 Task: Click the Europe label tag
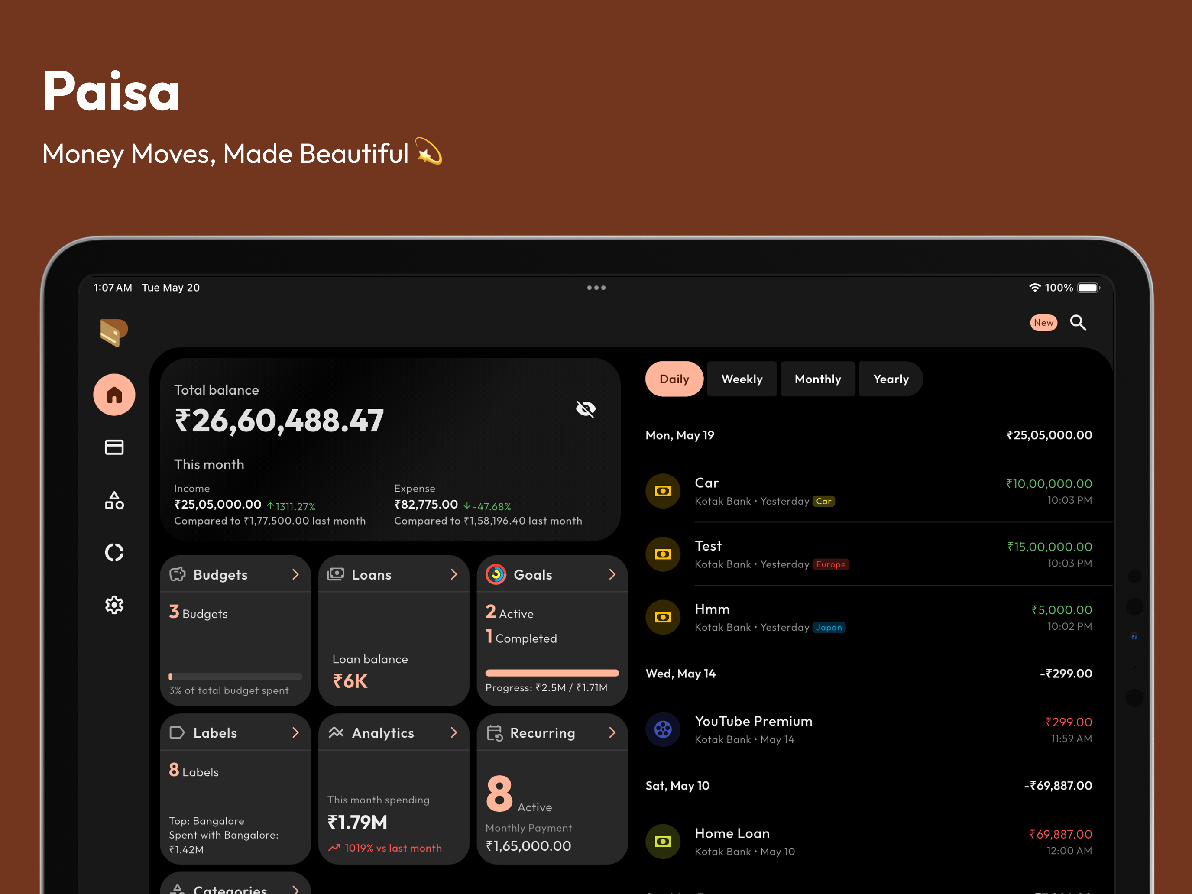coord(830,564)
